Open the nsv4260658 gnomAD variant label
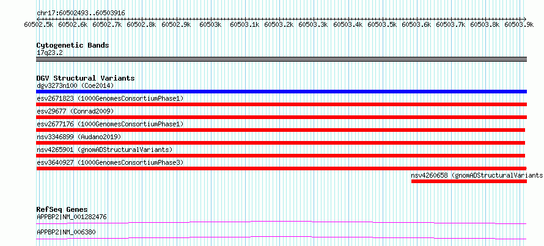 tap(477, 175)
